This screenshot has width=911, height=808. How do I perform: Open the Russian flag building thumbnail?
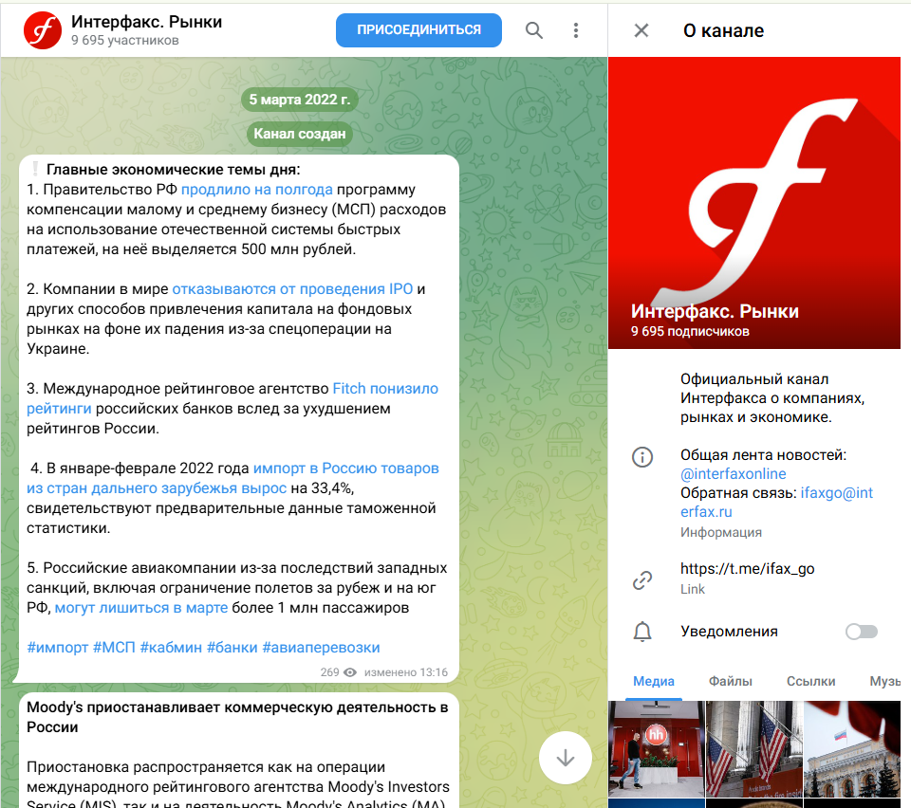click(852, 749)
